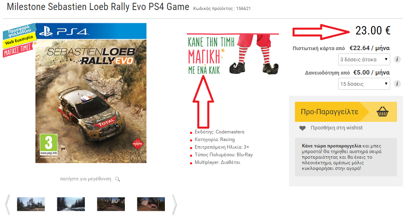Click the Sébastien Loeb Rally Evo cover image
The width and height of the screenshot is (409, 222).
(91, 93)
